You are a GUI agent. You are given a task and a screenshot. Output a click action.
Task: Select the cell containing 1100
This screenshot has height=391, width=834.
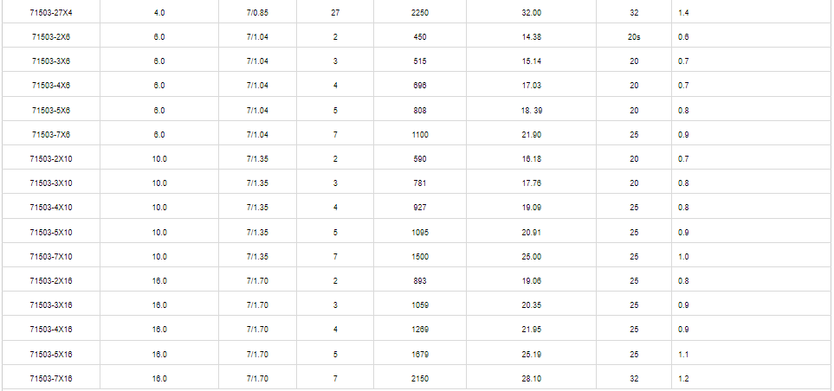[420, 135]
